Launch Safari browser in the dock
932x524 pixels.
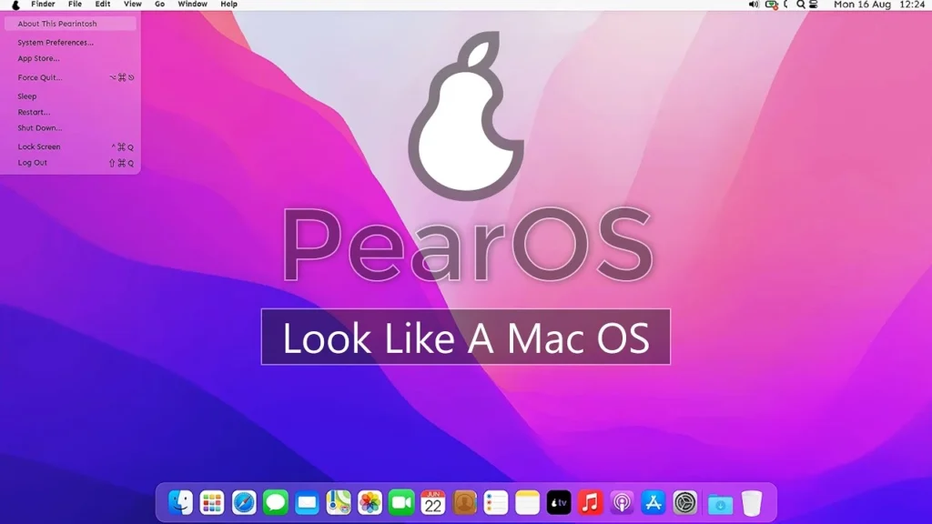click(x=243, y=502)
